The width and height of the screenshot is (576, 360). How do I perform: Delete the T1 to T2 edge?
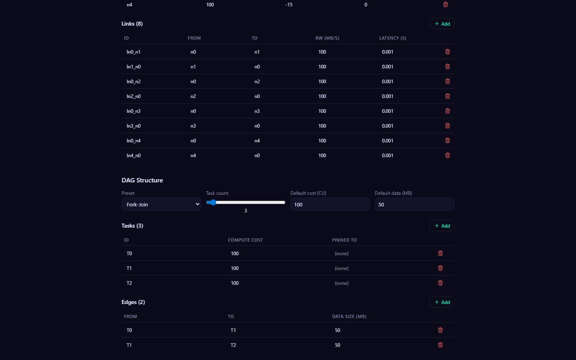440,345
